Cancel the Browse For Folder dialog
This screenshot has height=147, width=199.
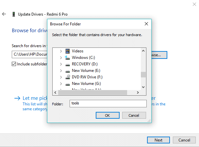(x=134, y=115)
